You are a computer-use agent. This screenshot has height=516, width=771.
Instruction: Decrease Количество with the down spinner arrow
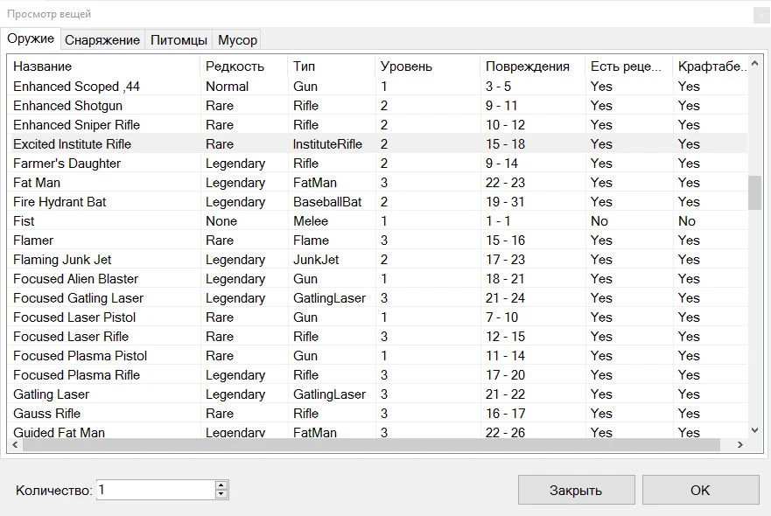pos(221,494)
